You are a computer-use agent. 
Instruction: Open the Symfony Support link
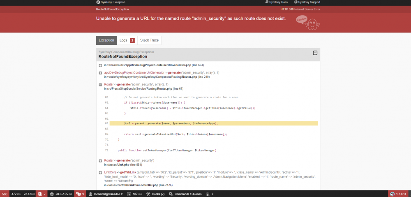point(307,2)
